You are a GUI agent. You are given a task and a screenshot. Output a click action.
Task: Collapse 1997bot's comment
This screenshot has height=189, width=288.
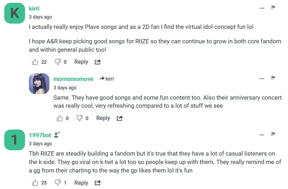262,135
